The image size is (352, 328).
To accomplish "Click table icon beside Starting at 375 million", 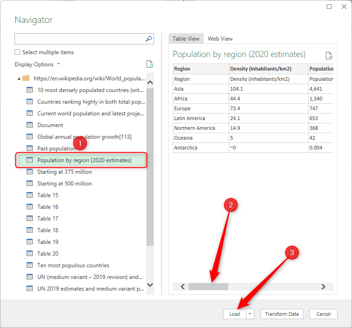I will tap(29, 171).
